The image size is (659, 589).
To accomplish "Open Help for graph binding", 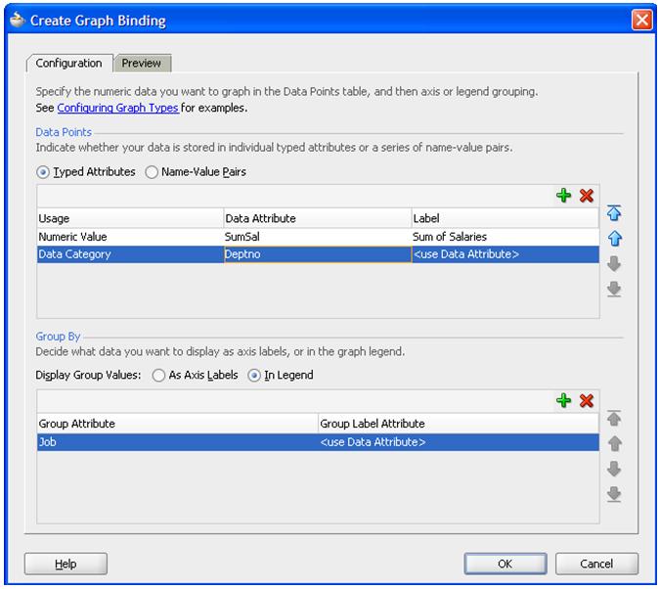I will point(66,564).
